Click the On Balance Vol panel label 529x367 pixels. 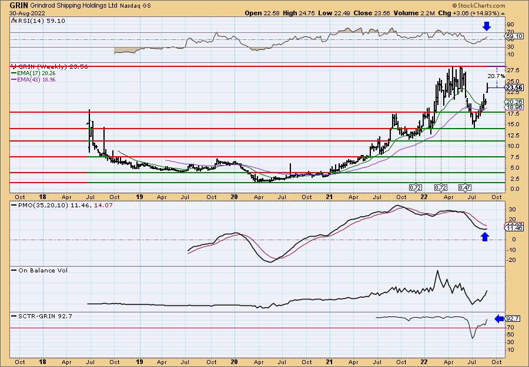pyautogui.click(x=43, y=270)
